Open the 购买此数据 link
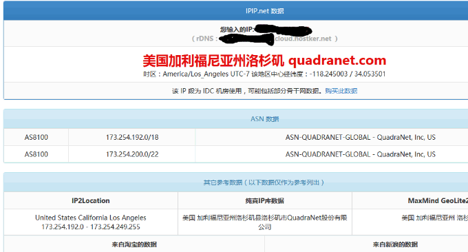 tap(341, 91)
